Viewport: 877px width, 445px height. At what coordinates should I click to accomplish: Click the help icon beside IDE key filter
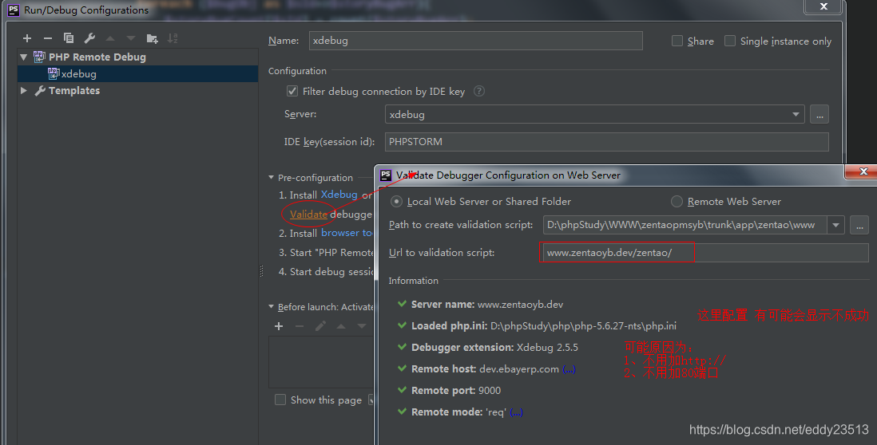pos(478,91)
